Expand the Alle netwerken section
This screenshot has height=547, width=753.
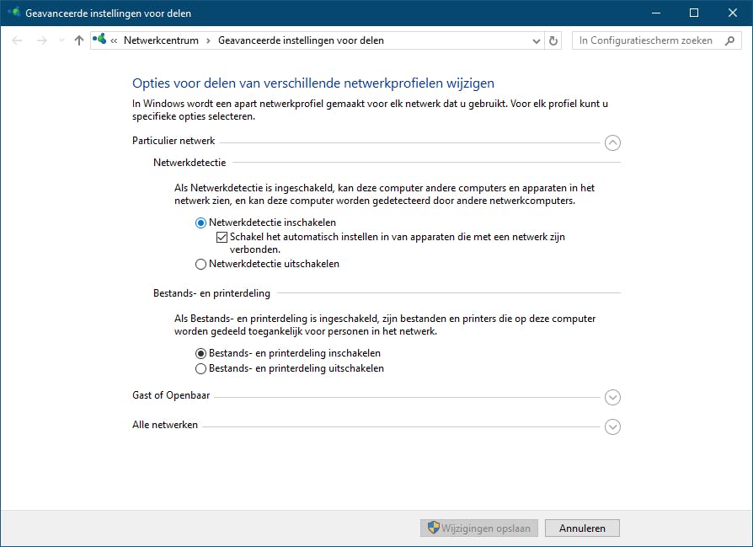[613, 426]
